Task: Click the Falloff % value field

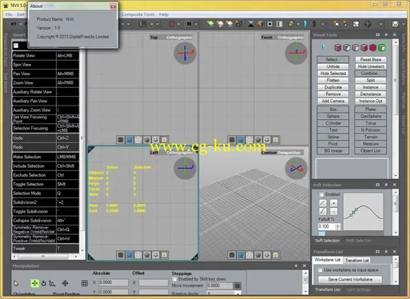Action: 327,226
